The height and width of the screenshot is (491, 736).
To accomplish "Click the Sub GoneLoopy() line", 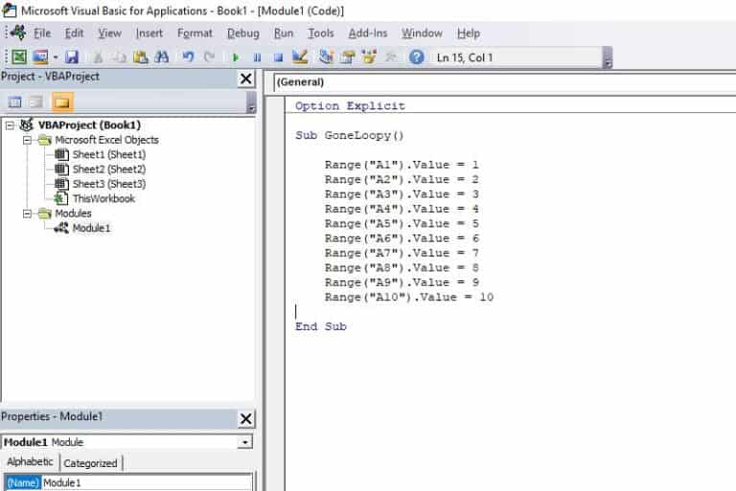I will click(349, 136).
